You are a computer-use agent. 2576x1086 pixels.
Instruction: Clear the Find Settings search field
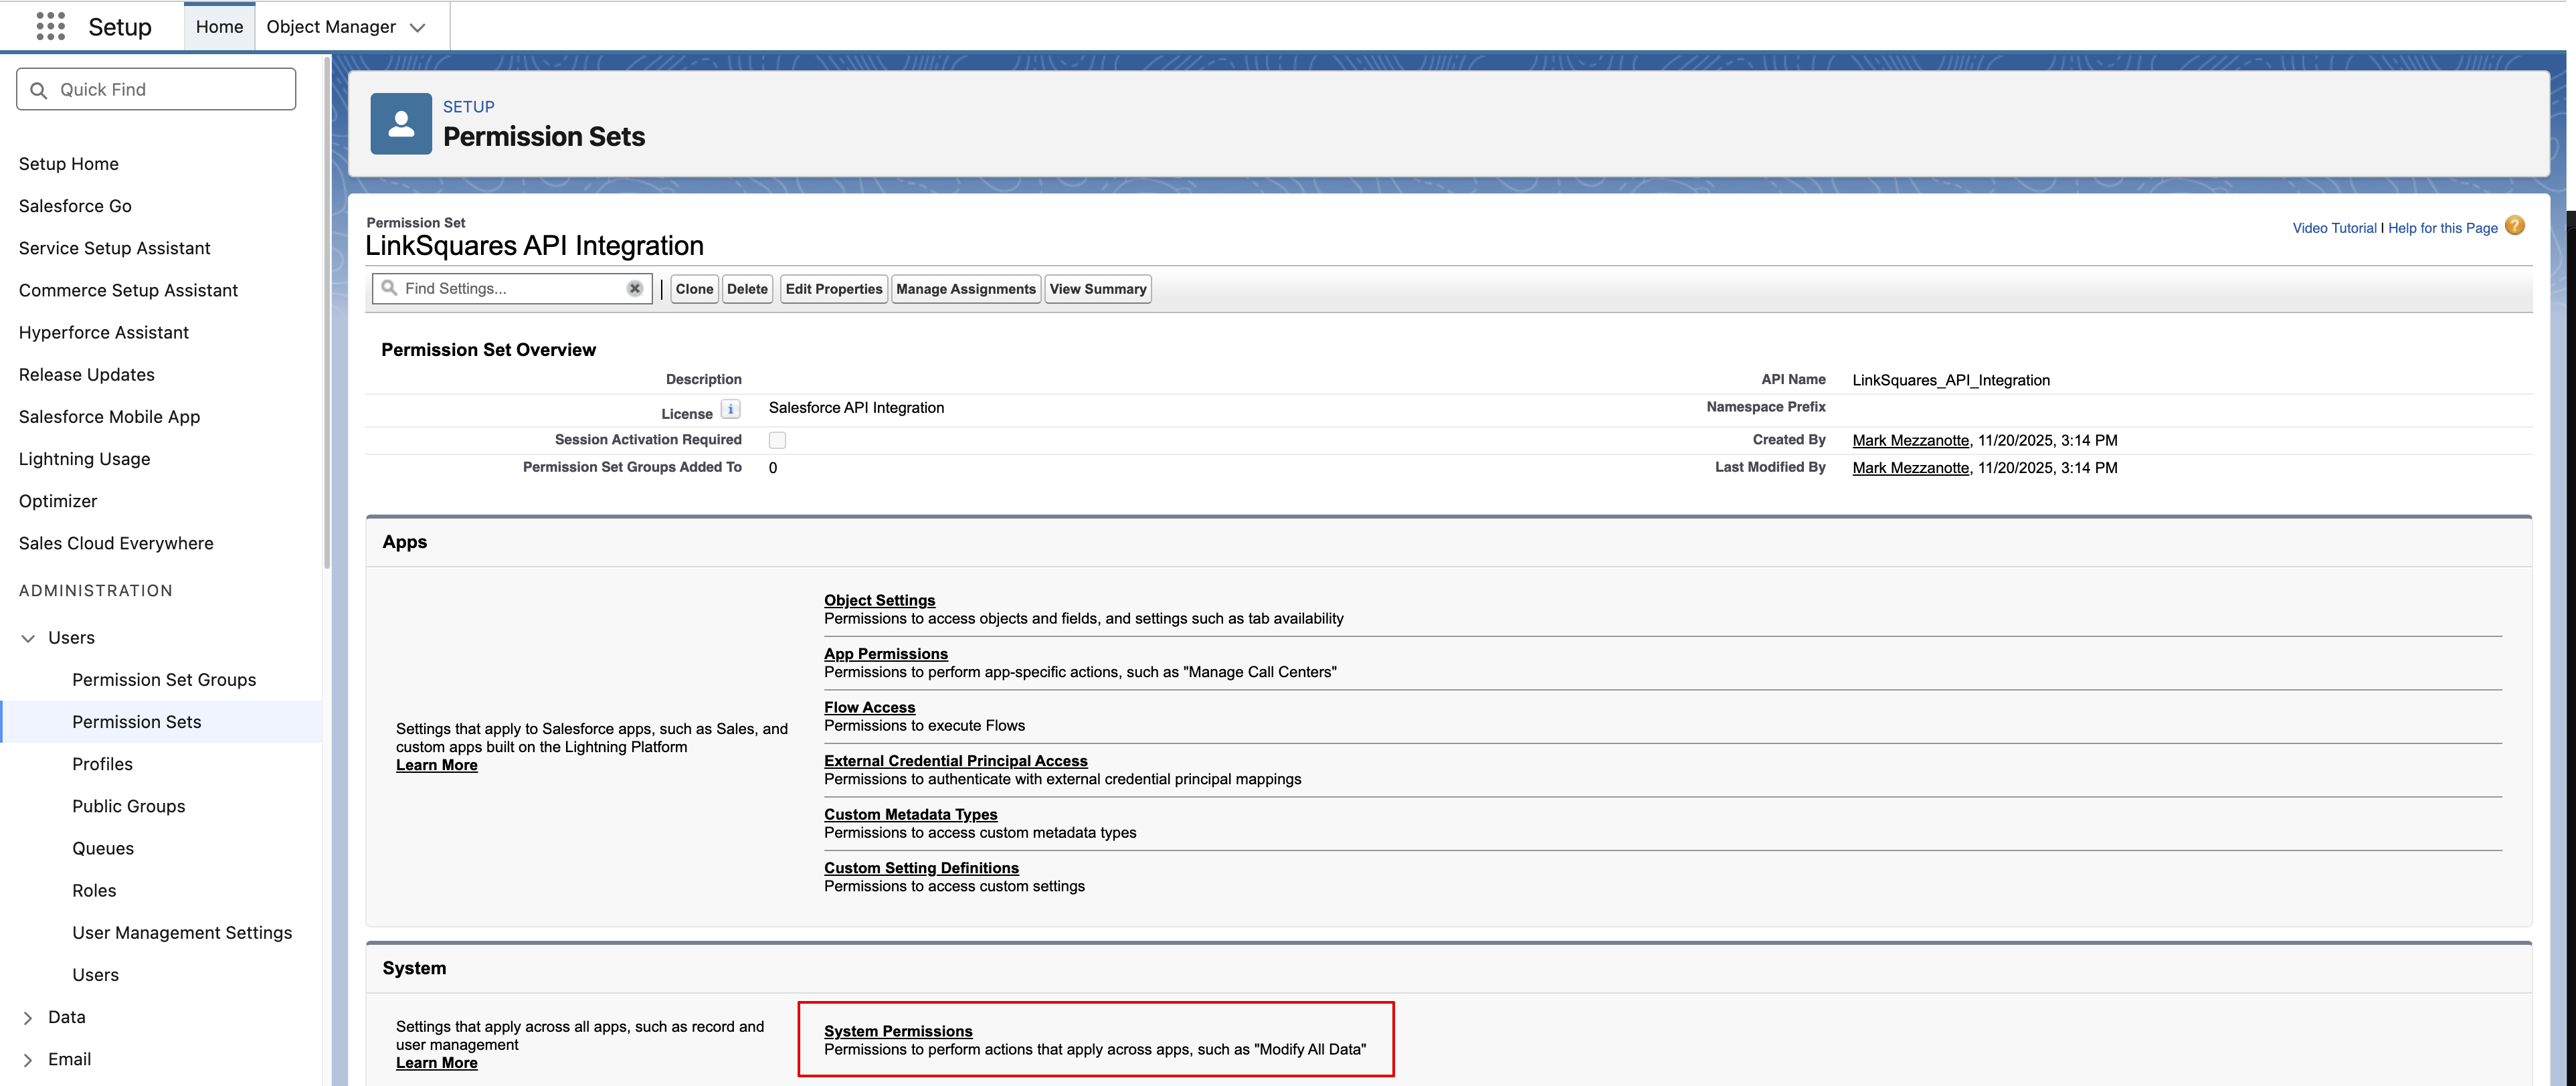[635, 288]
